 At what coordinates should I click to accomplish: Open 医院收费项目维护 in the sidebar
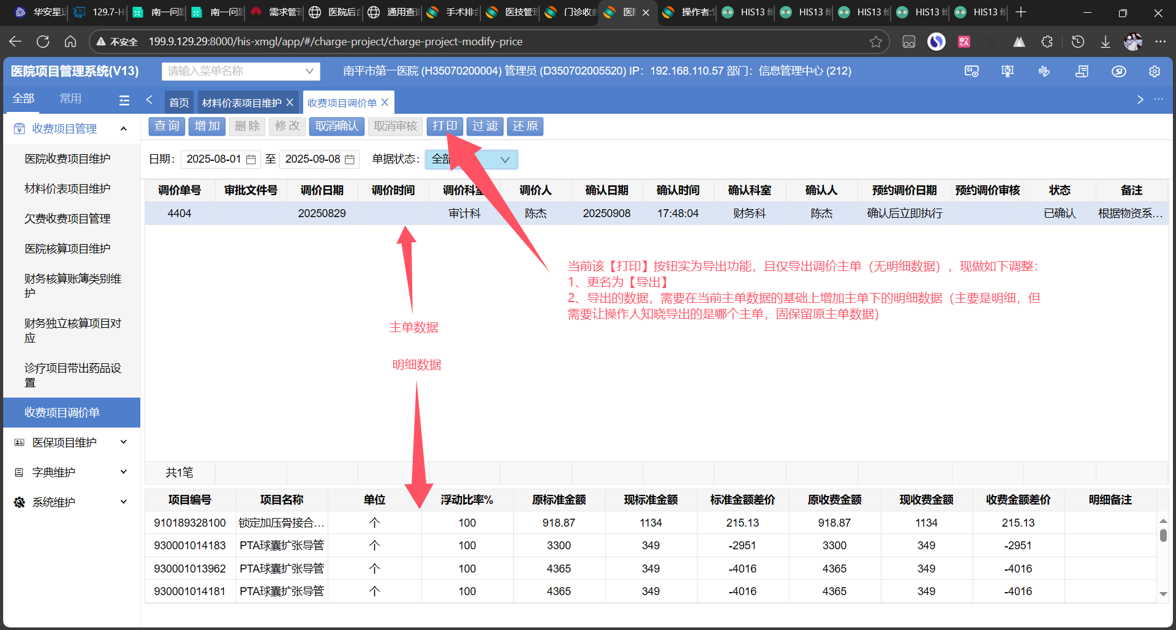(x=71, y=159)
